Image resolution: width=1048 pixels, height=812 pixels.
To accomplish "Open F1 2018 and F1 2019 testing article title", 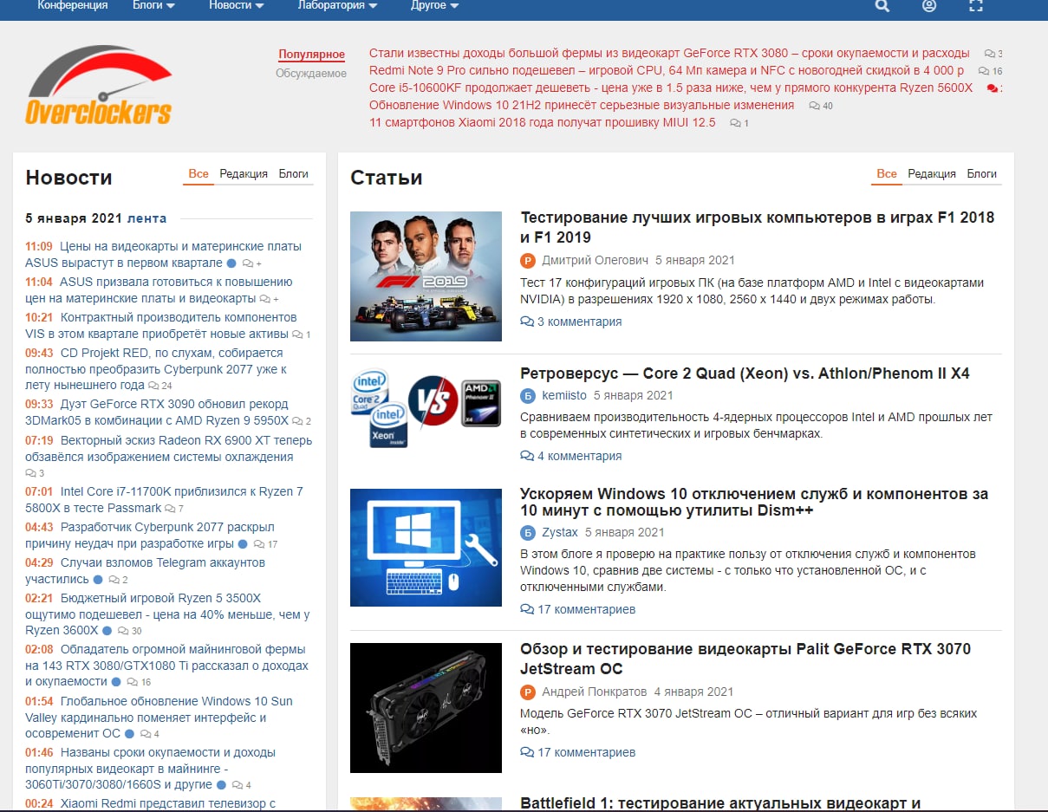I will (758, 227).
